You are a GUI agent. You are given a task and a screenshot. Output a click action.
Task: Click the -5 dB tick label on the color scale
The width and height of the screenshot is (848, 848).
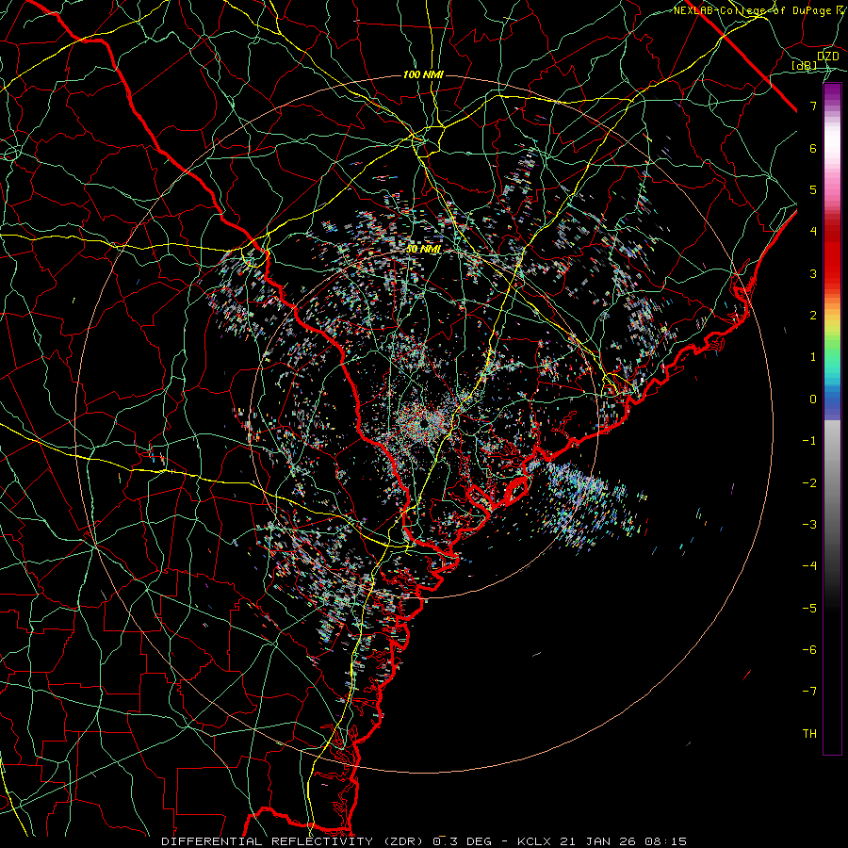click(x=809, y=609)
